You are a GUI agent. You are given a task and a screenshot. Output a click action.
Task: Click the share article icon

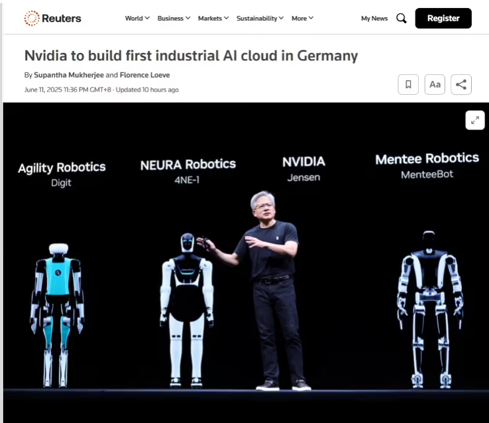(x=461, y=85)
